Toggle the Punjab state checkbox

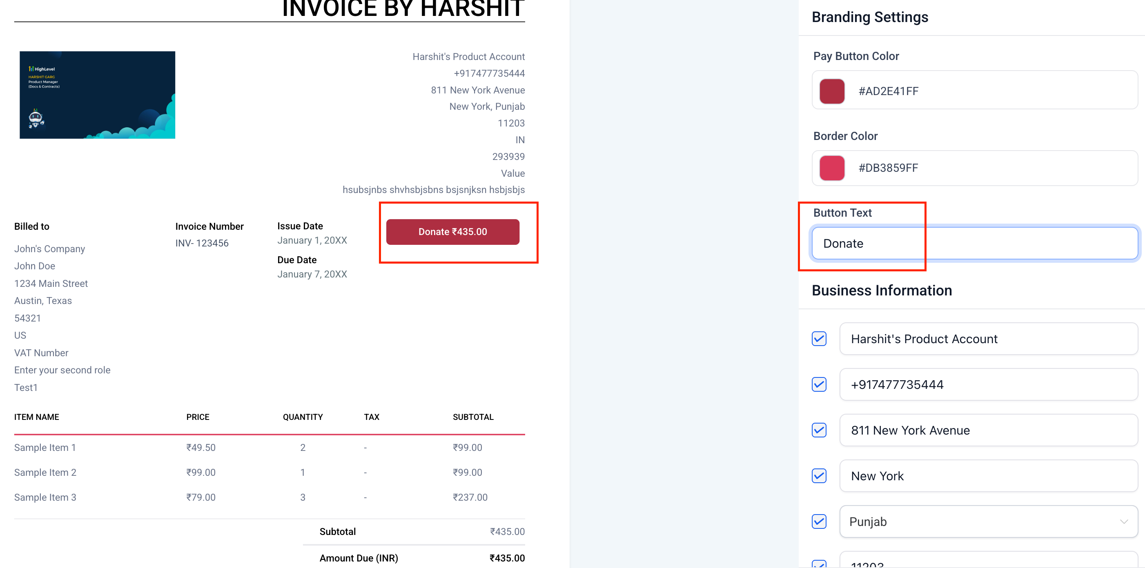(819, 521)
